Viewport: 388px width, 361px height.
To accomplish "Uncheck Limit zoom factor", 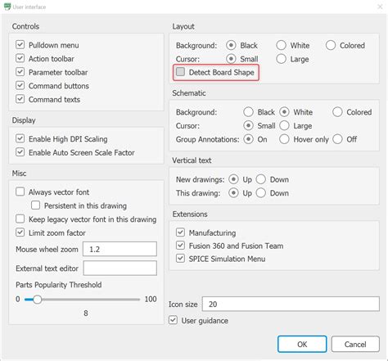I will (20, 232).
